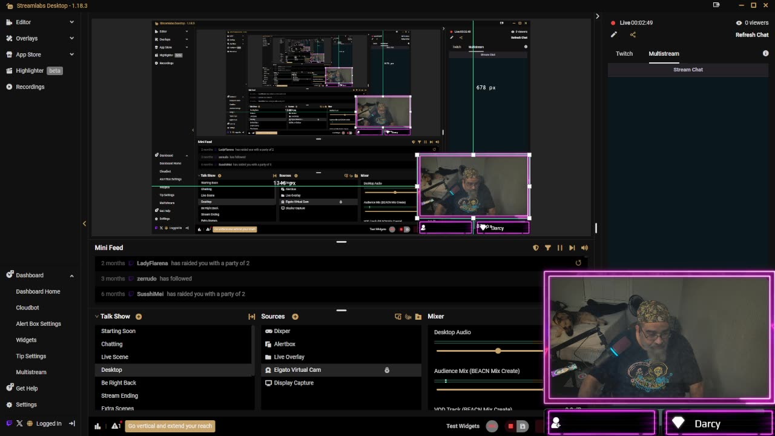Open the Editor section from the sidebar

point(23,22)
